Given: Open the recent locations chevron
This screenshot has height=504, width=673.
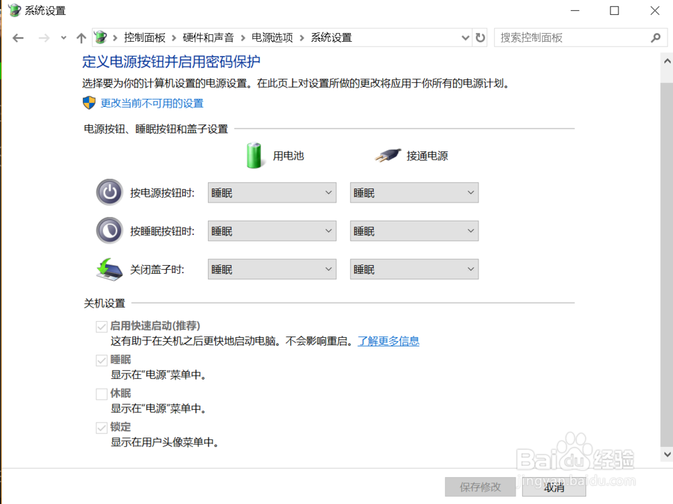Looking at the screenshot, I should coord(63,38).
